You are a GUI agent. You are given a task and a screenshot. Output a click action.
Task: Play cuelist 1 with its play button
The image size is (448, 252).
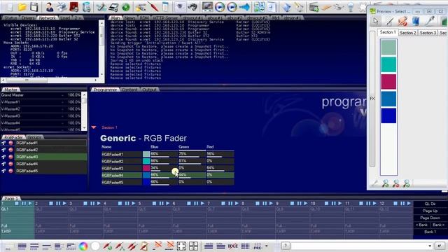click(x=30, y=203)
